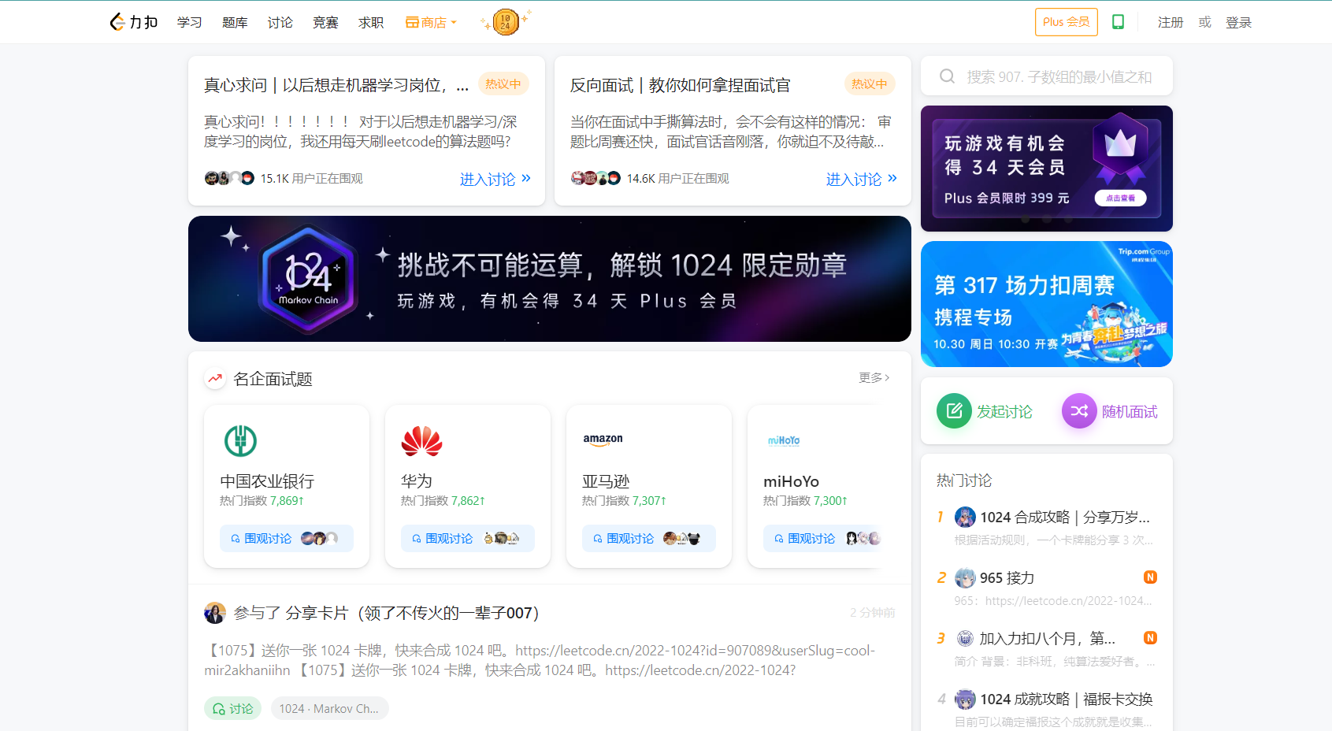This screenshot has height=731, width=1332.
Task: Click the 随机面试 label
Action: pos(1130,411)
